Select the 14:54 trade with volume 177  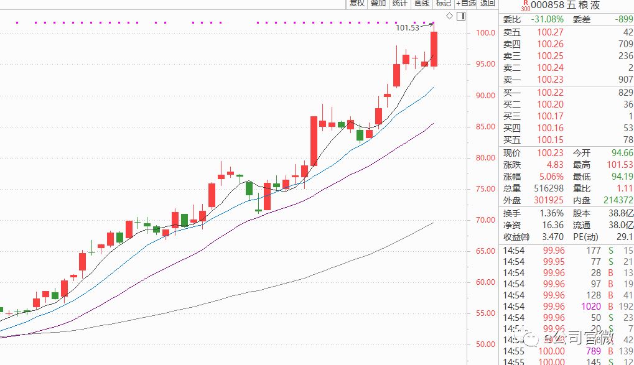568,251
